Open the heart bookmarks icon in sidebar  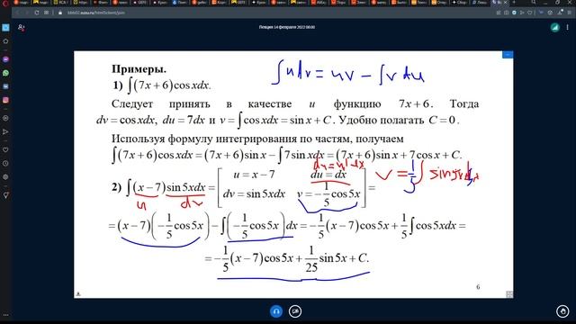click(5, 150)
